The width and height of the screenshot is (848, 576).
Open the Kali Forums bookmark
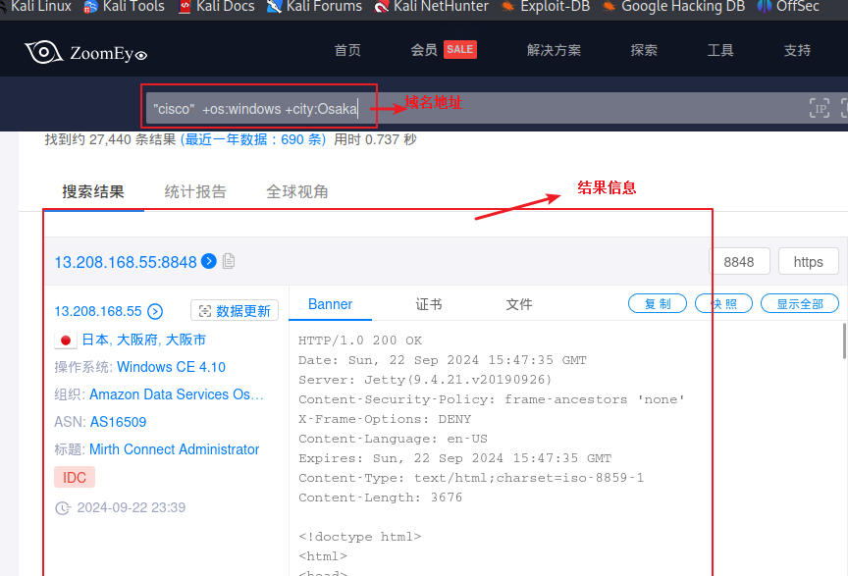[x=314, y=7]
